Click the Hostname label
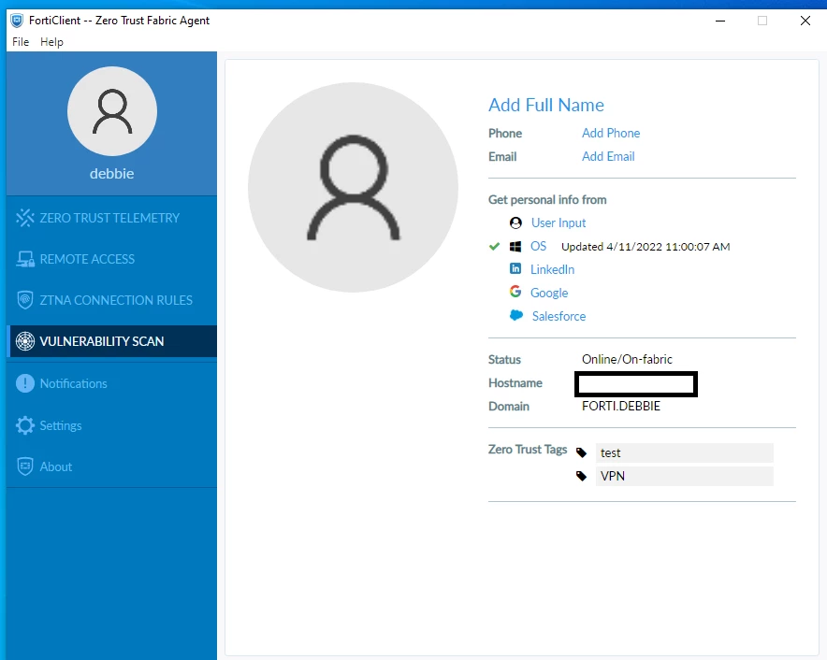Image resolution: width=827 pixels, height=660 pixels. pos(515,382)
